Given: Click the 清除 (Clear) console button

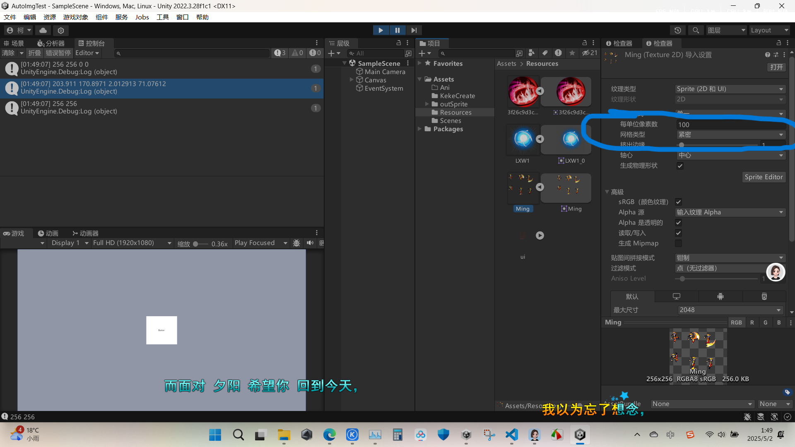Looking at the screenshot, I should [8, 53].
